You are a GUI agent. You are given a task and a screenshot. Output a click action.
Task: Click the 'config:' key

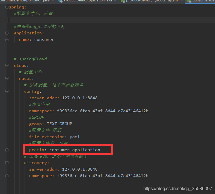(x=33, y=92)
